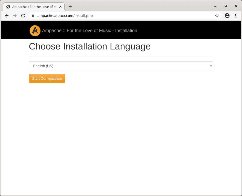Click the padlock site security icon
Viewport: 242px width, 196px height.
pyautogui.click(x=33, y=16)
